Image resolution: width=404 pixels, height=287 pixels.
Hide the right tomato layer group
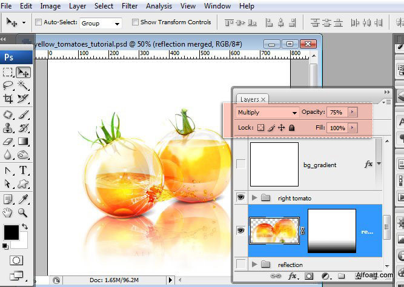(x=242, y=197)
